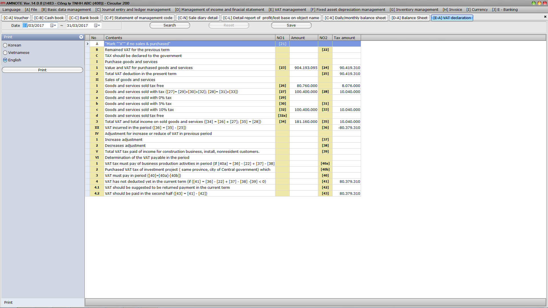Switch to the [C-B] Cash book tab
The height and width of the screenshot is (308, 548).
[x=49, y=18]
